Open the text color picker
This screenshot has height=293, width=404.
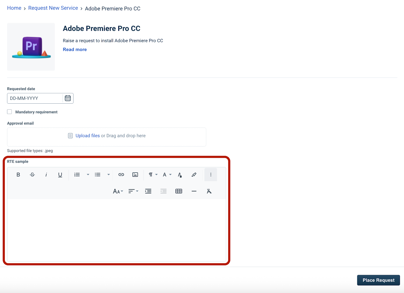coord(180,174)
